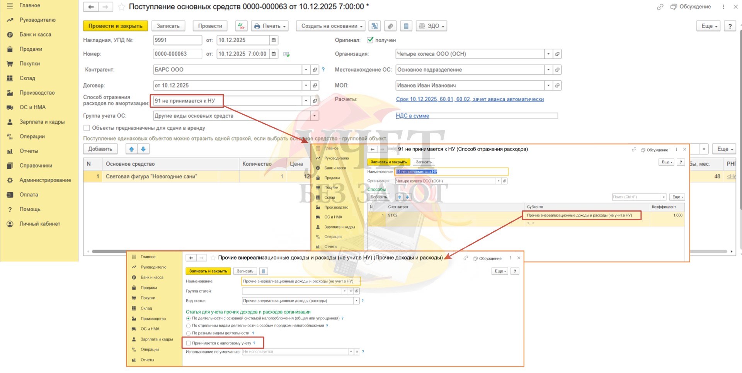Viewport: 742px width, 373px height.
Task: Expand the Контрагент dropdown list
Action: pos(306,70)
